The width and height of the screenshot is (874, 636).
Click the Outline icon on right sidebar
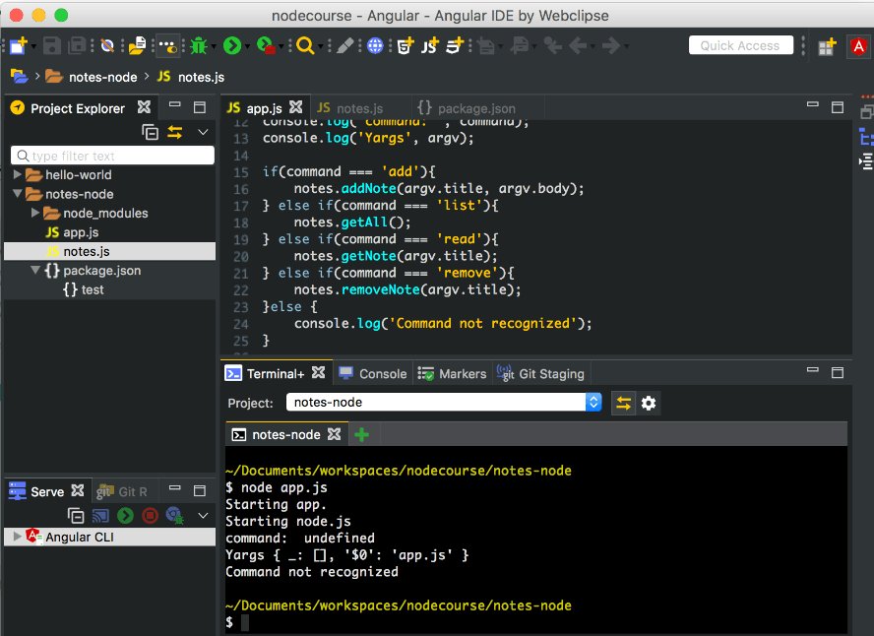click(865, 137)
